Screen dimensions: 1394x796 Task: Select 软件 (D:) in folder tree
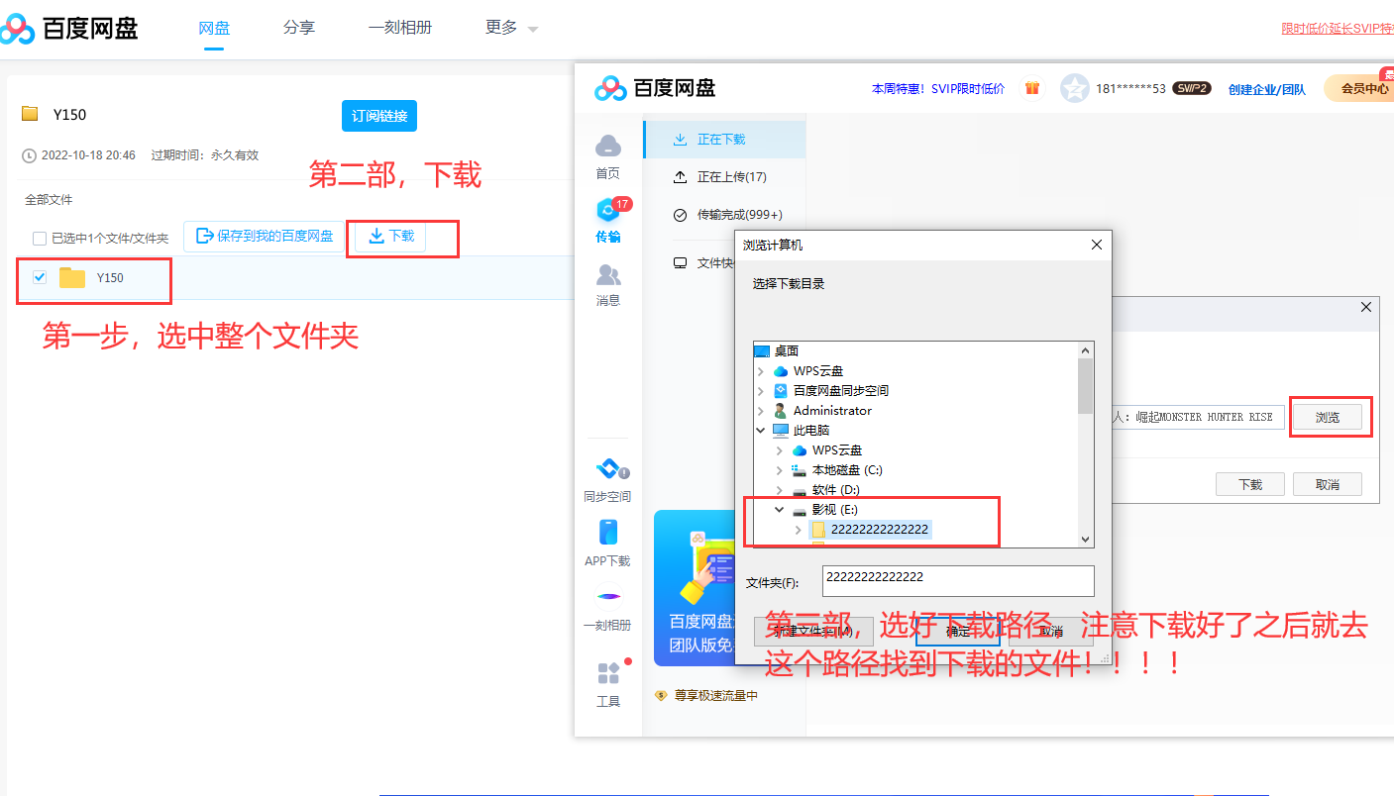click(x=835, y=490)
